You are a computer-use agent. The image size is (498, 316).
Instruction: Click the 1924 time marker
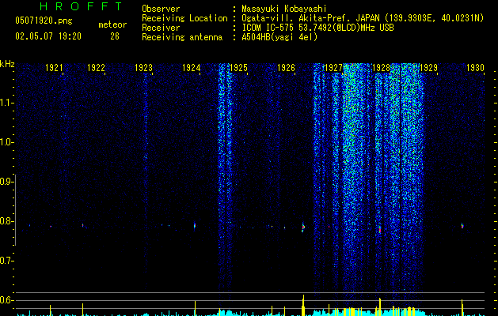click(191, 68)
